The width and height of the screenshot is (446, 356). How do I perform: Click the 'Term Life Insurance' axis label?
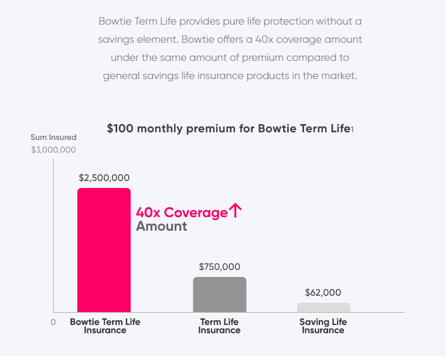pyautogui.click(x=219, y=326)
